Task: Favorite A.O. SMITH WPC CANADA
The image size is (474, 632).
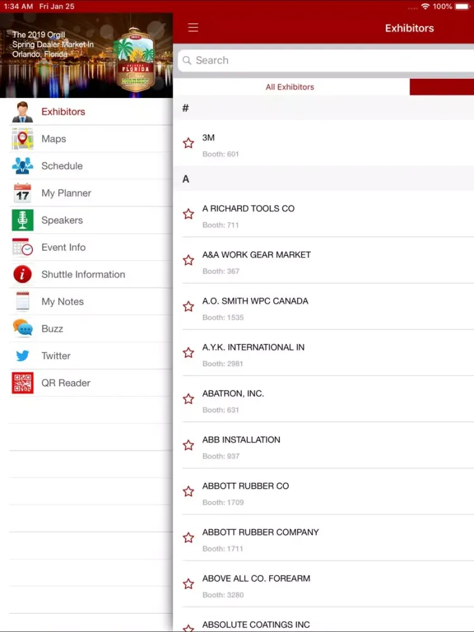Action: click(x=188, y=307)
